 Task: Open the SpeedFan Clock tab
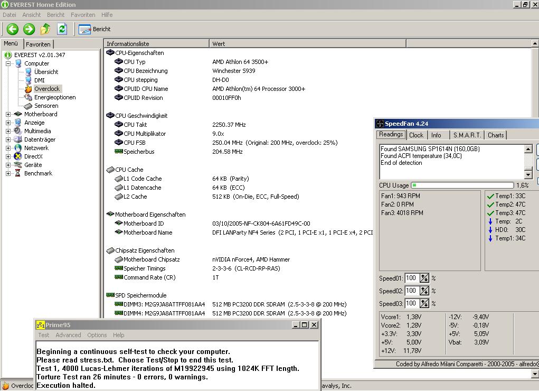tap(416, 135)
